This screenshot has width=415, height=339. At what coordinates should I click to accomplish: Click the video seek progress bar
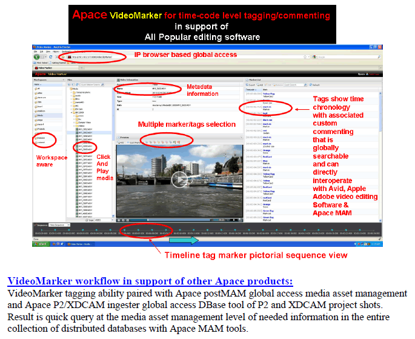point(170,220)
